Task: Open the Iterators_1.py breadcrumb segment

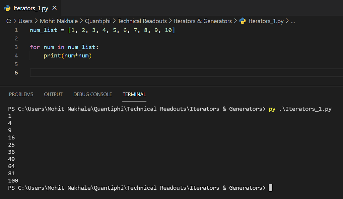Action: [x=266, y=21]
